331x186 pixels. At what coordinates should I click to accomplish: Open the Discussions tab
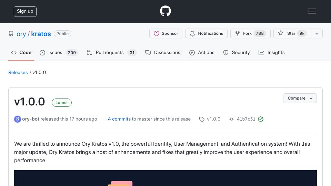click(x=162, y=52)
